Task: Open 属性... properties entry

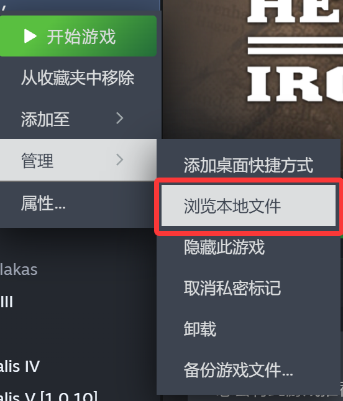Action: pyautogui.click(x=78, y=204)
